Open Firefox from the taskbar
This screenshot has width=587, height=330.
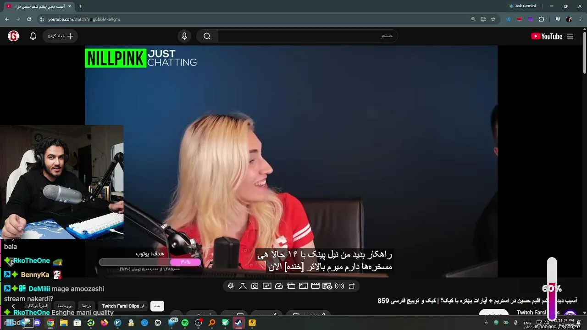[x=104, y=323]
